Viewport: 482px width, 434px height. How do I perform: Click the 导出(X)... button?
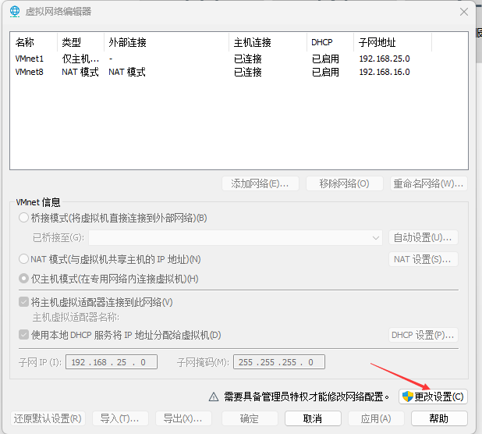coord(183,418)
